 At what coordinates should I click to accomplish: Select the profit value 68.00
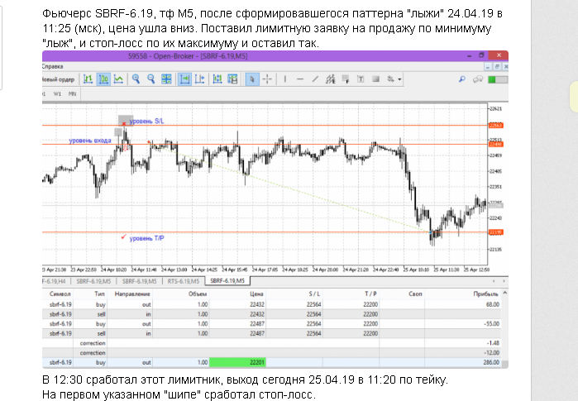tap(493, 304)
